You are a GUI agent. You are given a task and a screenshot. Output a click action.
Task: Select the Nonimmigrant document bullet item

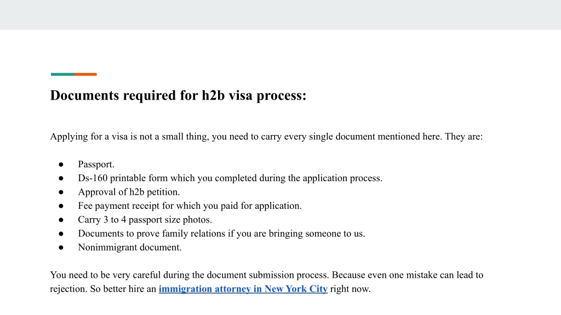pos(129,248)
